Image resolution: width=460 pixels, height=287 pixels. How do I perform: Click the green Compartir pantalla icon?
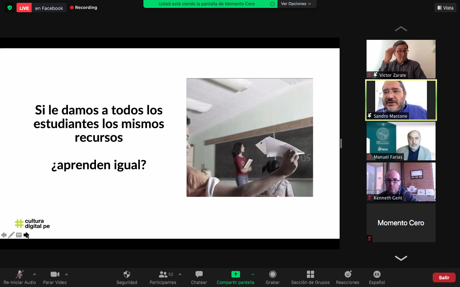coord(235,274)
